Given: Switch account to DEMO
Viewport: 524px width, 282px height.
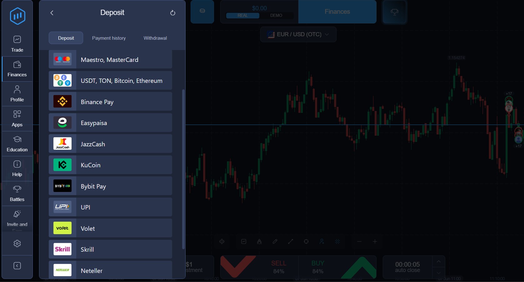Looking at the screenshot, I should click(x=276, y=15).
